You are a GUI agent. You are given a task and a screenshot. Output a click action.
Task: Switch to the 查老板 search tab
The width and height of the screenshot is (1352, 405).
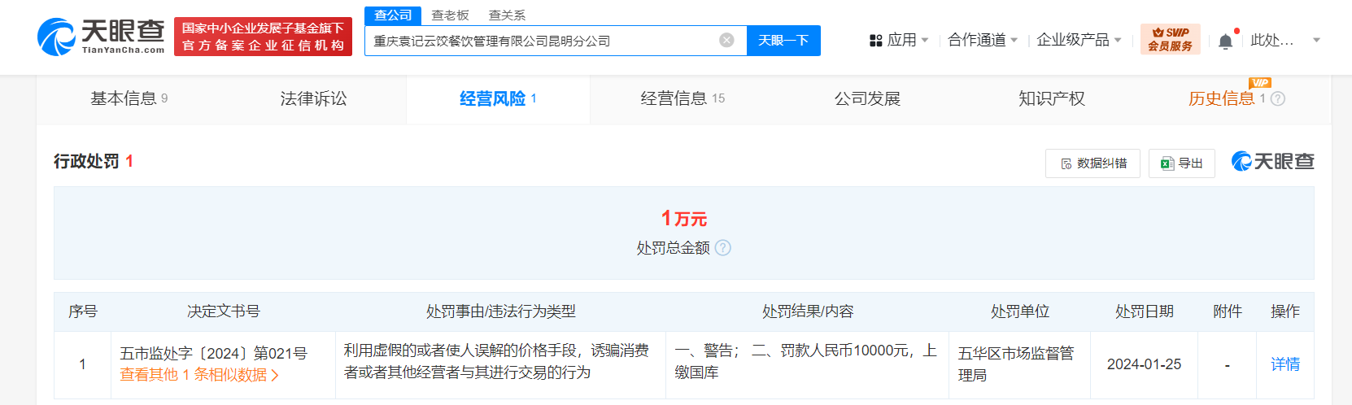coord(450,15)
